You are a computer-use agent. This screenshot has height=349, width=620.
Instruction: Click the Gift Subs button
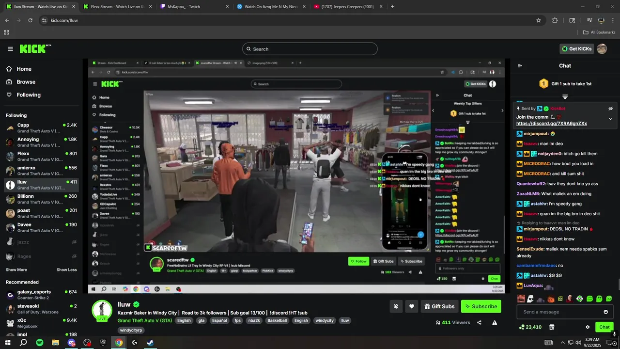pos(439,306)
